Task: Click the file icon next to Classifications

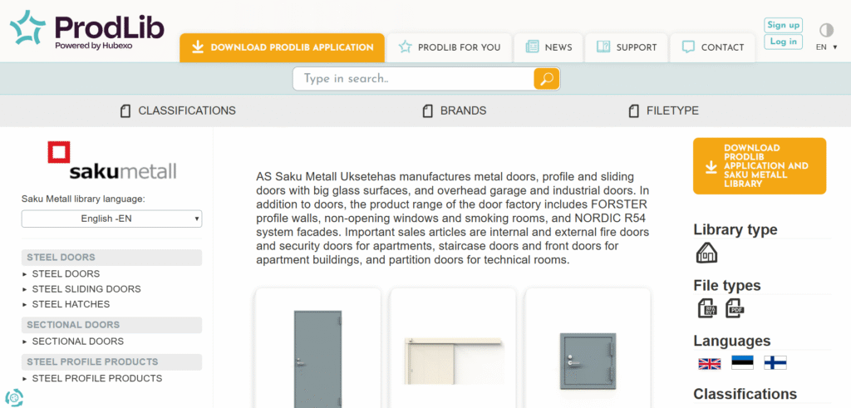Action: tap(125, 112)
